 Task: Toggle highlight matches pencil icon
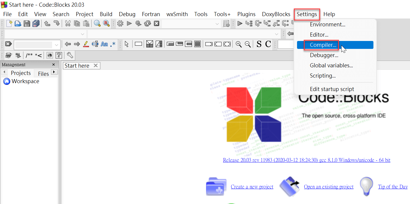(x=86, y=44)
